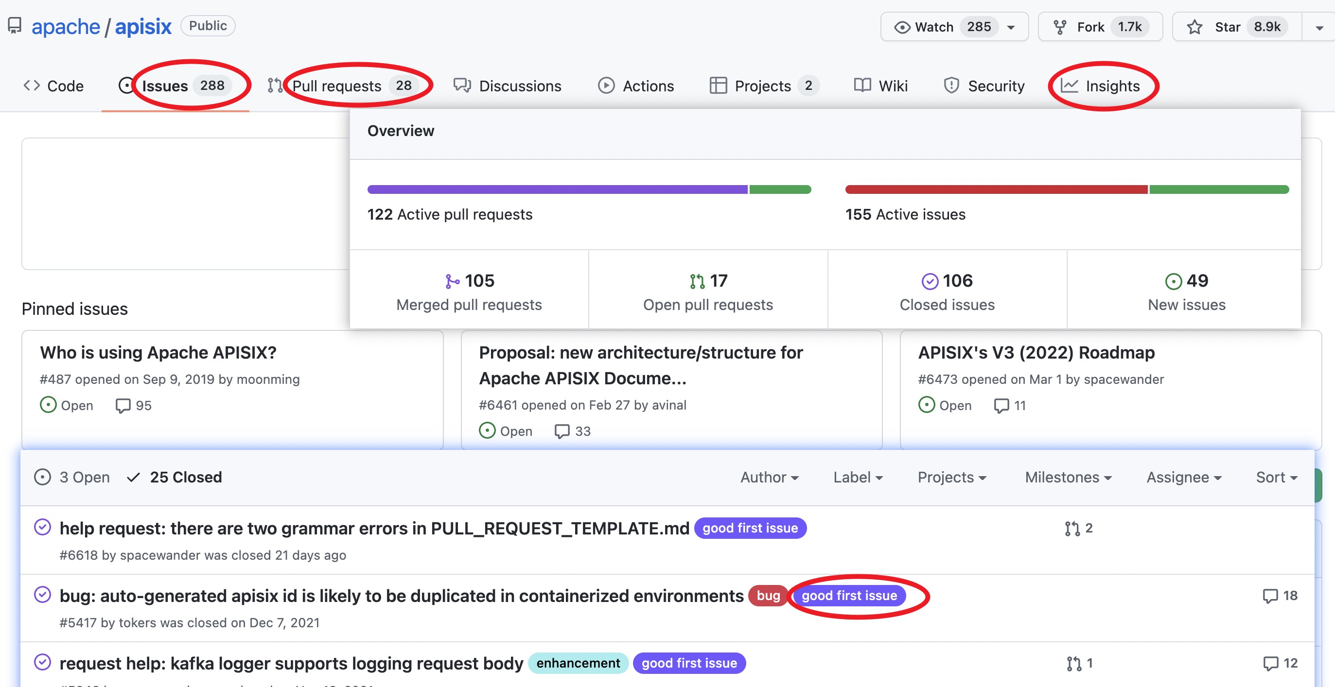This screenshot has height=687, width=1335.
Task: Click the 11 comments icon on the Roadmap issue
Action: tap(1002, 406)
